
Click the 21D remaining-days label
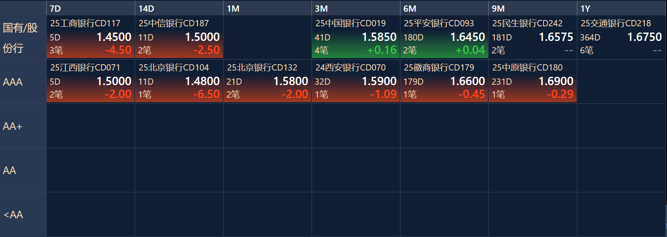[234, 82]
